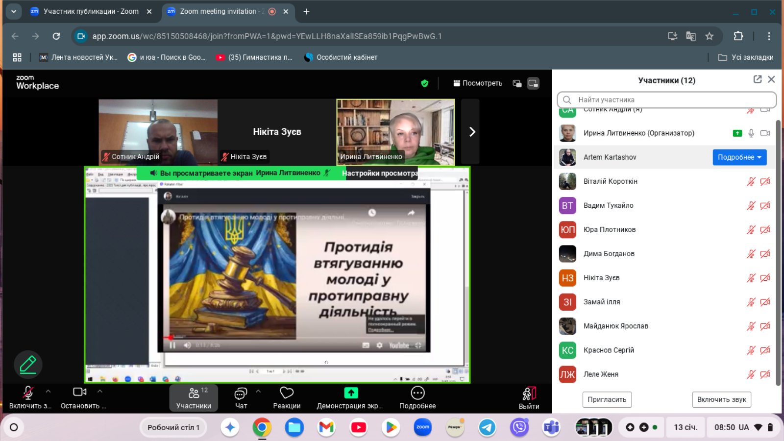The image size is (784, 441).
Task: Open Настройки просмотра view settings dropdown
Action: 380,173
